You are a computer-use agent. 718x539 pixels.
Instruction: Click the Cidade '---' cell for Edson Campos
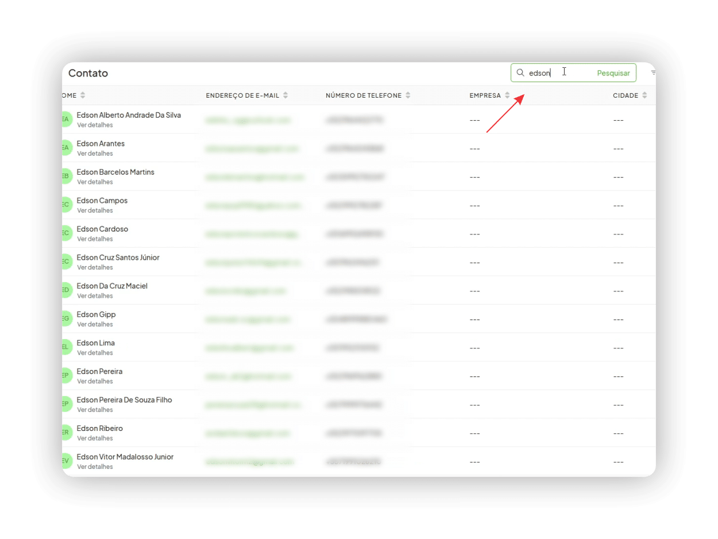click(618, 206)
